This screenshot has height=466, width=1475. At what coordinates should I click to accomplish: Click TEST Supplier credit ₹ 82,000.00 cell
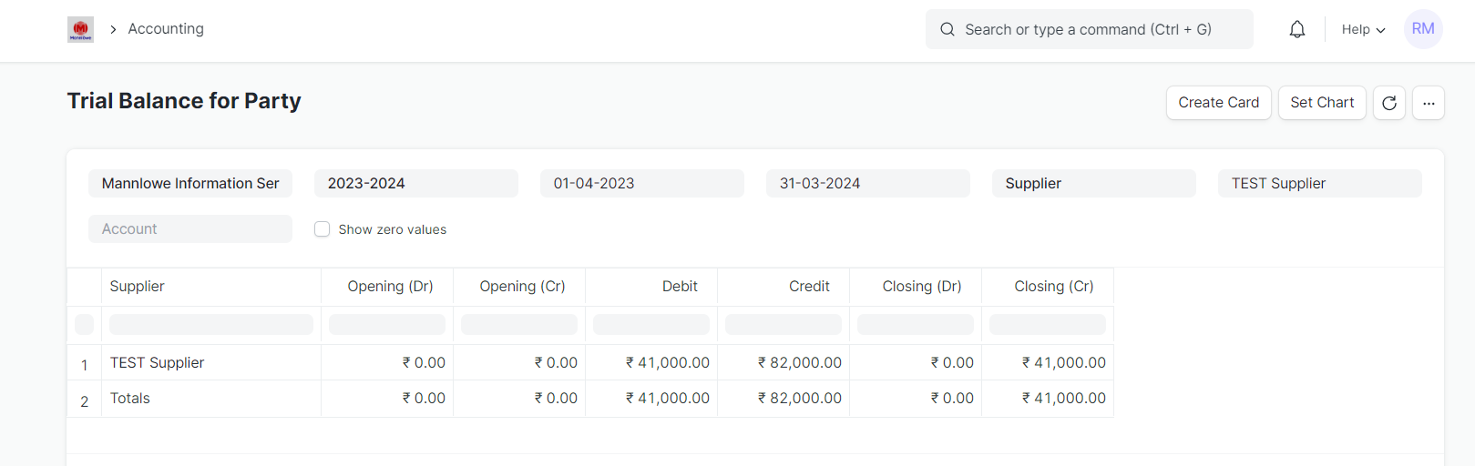(784, 362)
